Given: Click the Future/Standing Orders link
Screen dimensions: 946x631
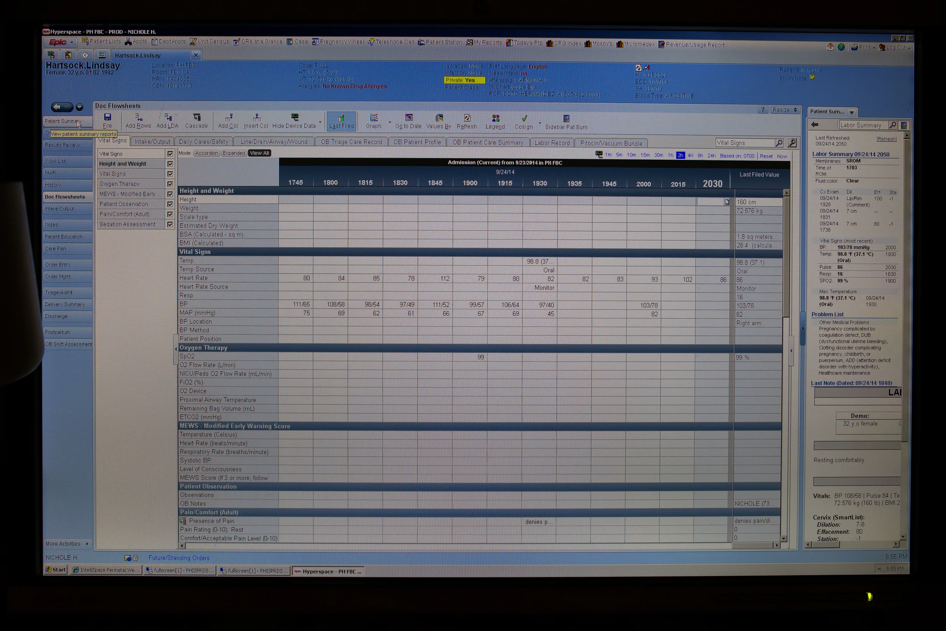Looking at the screenshot, I should click(179, 558).
